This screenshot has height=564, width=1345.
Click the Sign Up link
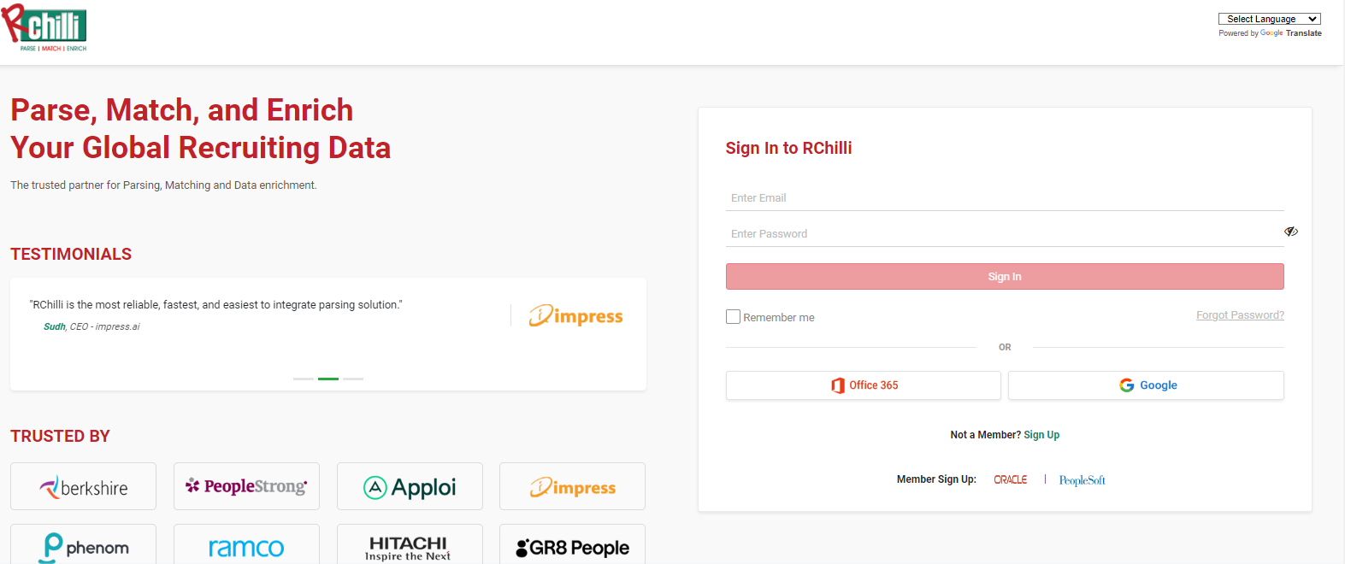click(x=1041, y=435)
